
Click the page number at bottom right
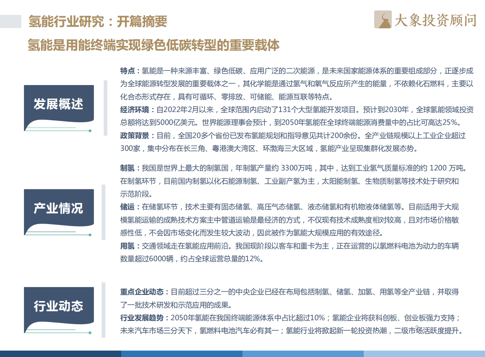(x=417, y=327)
